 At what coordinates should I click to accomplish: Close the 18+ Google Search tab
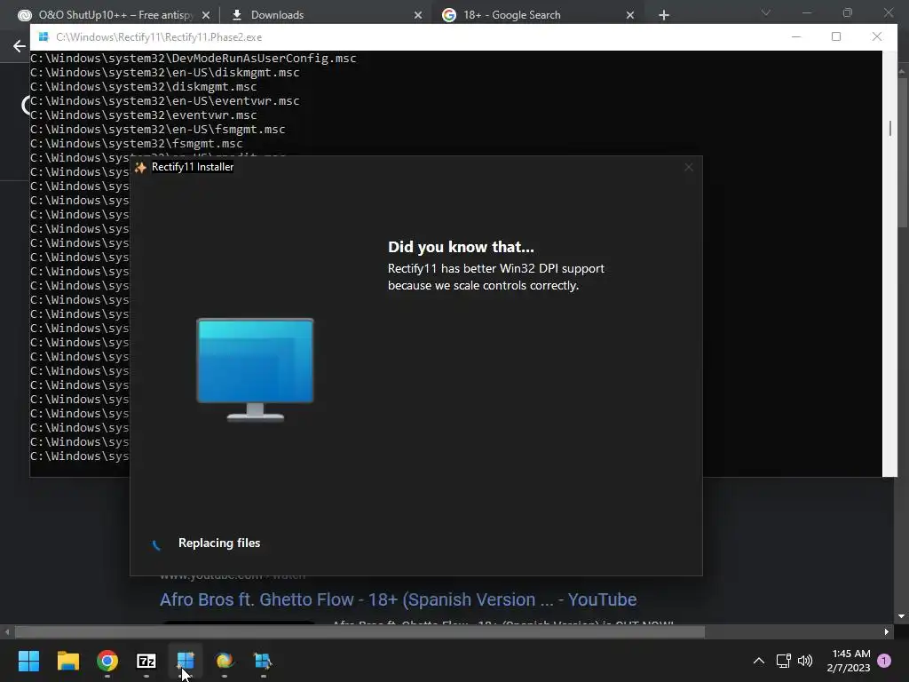(x=630, y=15)
